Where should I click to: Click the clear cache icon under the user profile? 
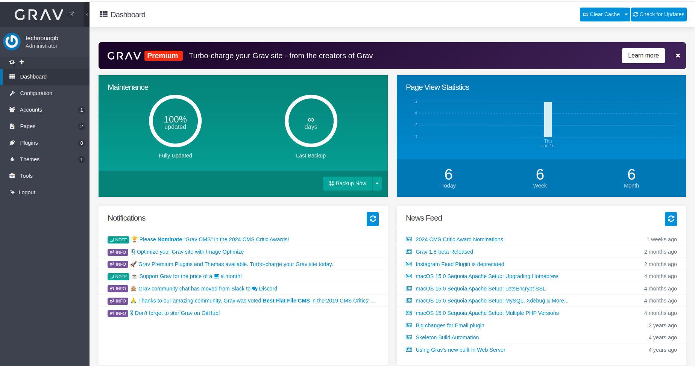click(x=12, y=62)
